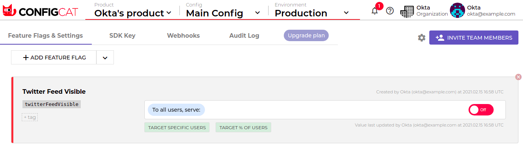
Task: Add a tag to twitterFeedVisible
Action: tap(30, 117)
